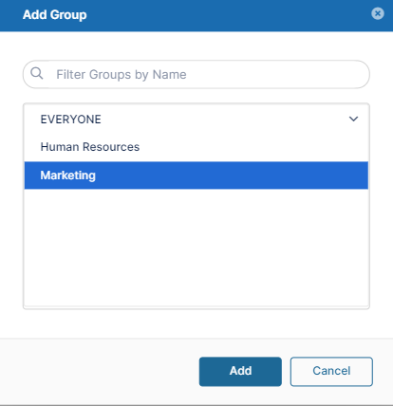
Task: Focus the Filter Groups by Name field
Action: pos(196,75)
